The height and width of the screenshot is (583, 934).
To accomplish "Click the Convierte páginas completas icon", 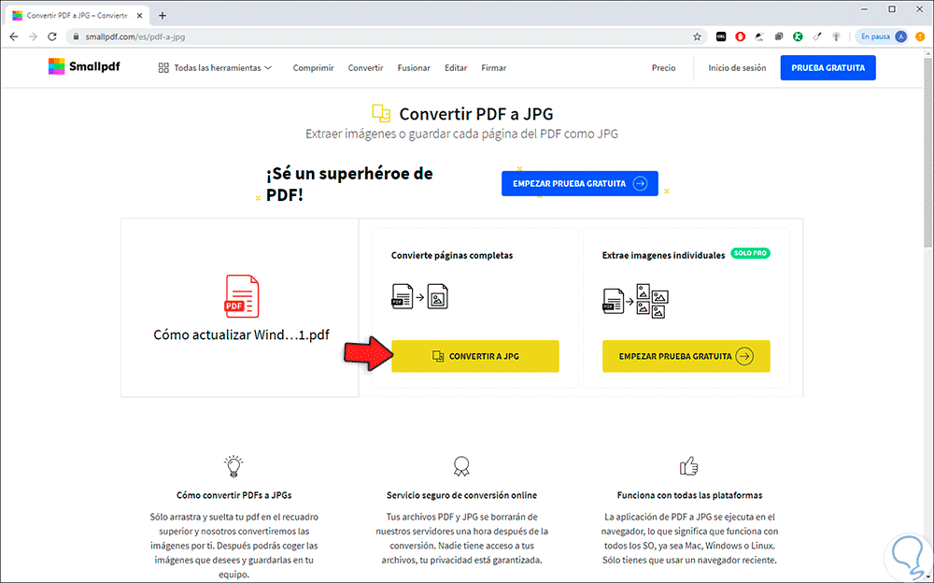I will click(x=419, y=296).
